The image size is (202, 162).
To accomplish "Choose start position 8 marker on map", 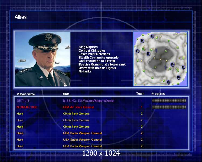I will coord(183,67).
